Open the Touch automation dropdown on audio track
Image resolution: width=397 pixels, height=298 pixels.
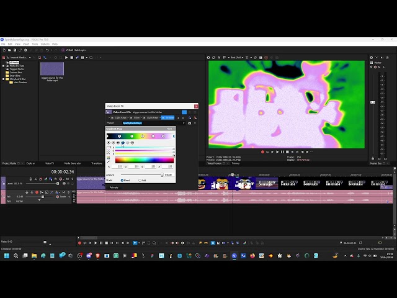tap(69, 197)
